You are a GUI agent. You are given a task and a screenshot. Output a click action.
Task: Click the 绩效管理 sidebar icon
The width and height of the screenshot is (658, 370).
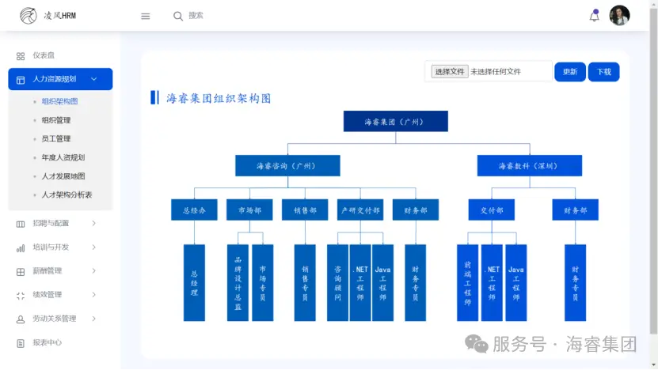click(21, 295)
